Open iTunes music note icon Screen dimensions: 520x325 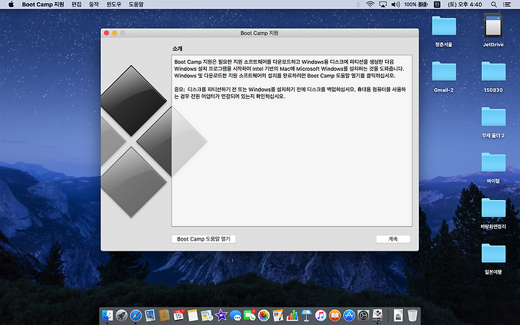pos(321,315)
